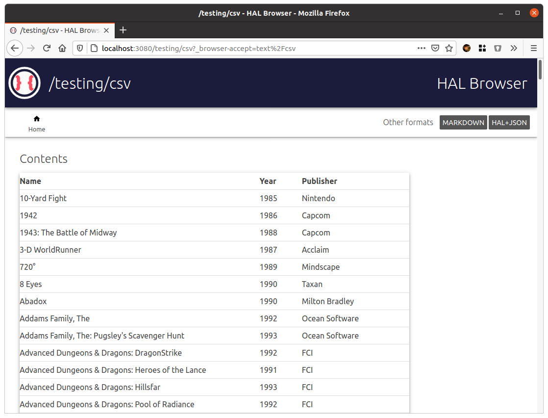
Task: Click the Contents heading
Action: (x=44, y=159)
